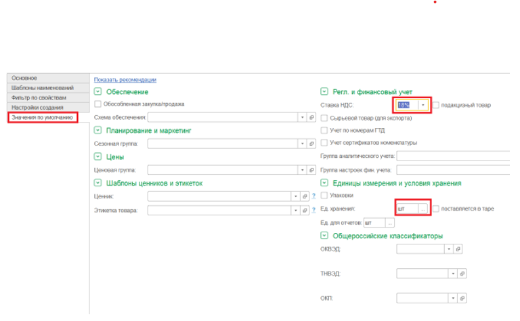Click help question mark next to Ценовая группа

pos(314,169)
